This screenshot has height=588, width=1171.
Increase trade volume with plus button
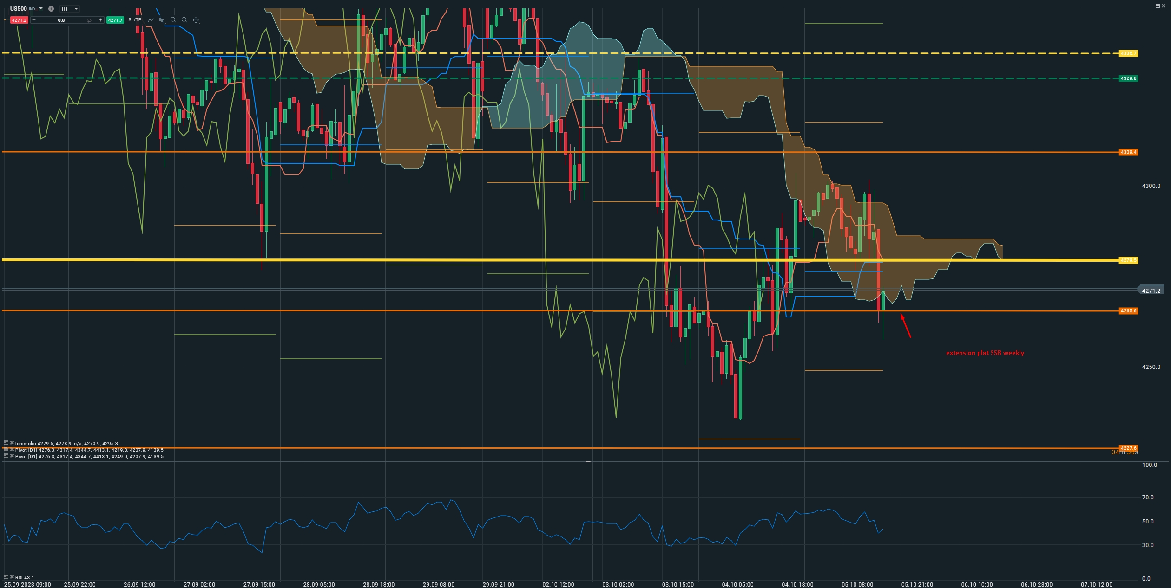(x=100, y=20)
